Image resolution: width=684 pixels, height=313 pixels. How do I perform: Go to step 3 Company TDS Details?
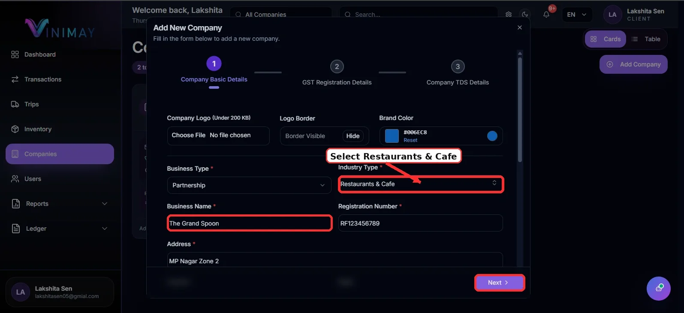point(458,72)
